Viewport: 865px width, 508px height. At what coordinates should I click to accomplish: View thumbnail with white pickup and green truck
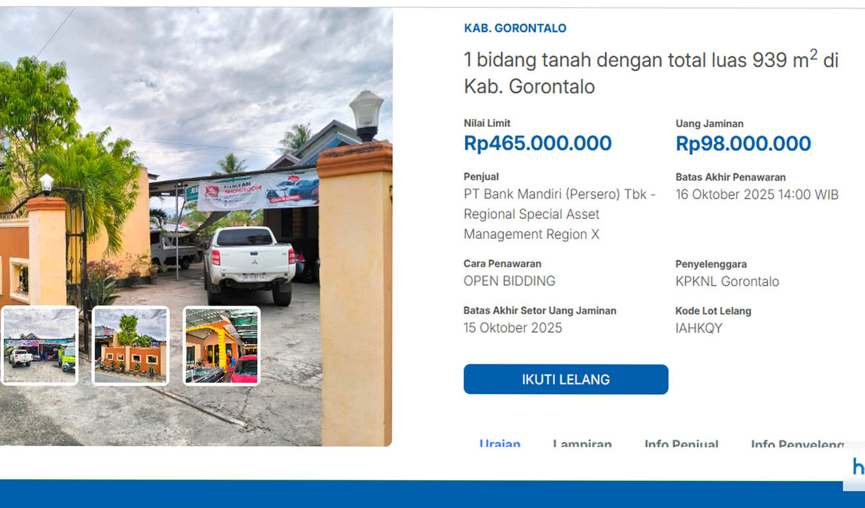click(40, 345)
